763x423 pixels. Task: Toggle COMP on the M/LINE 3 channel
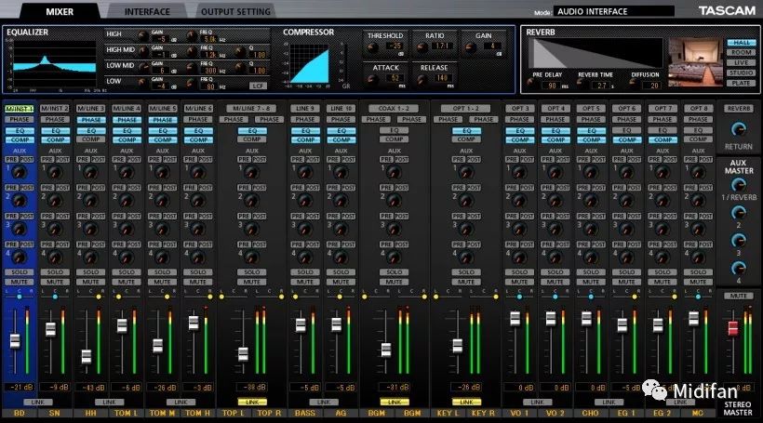(x=91, y=139)
